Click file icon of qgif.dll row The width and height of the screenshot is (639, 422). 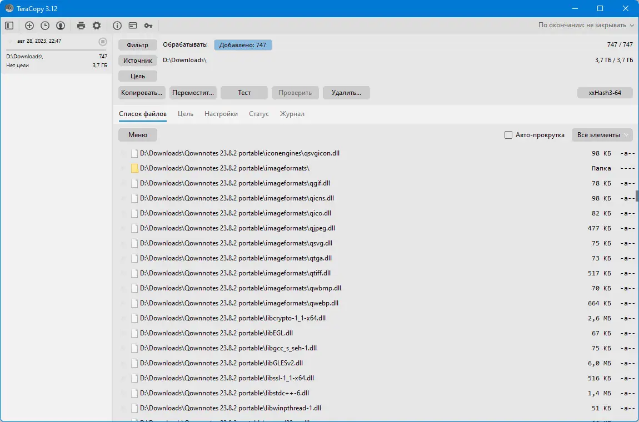134,183
